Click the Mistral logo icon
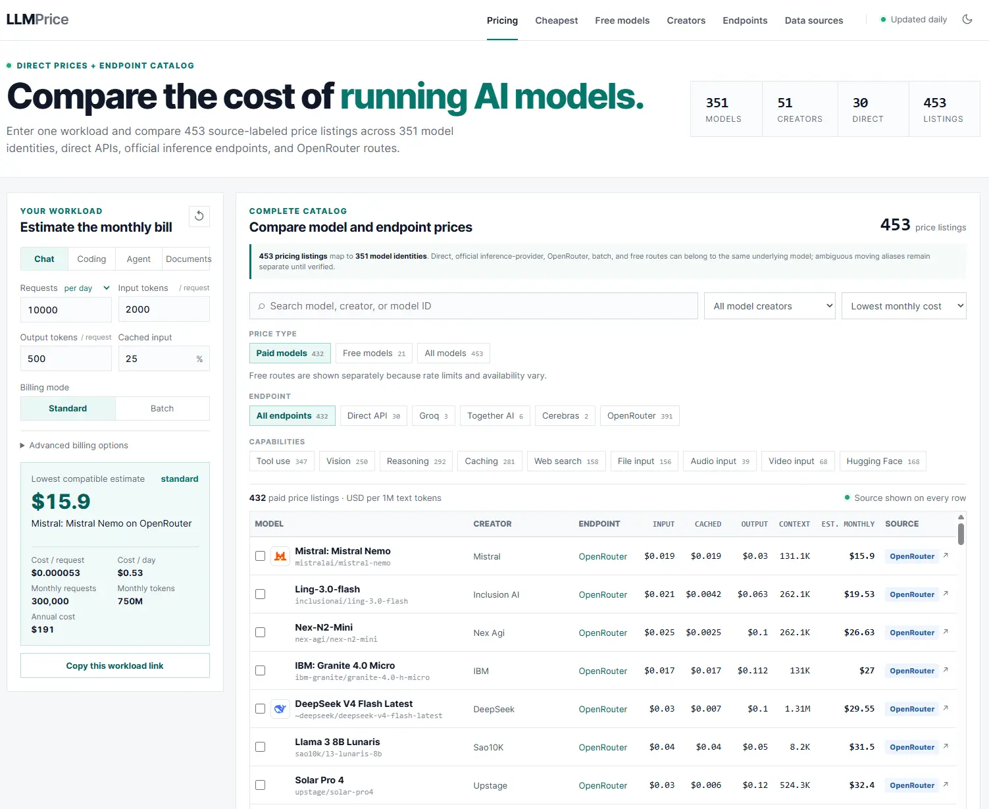This screenshot has width=989, height=809. [x=280, y=556]
